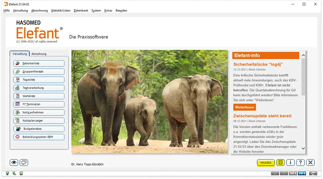Switch to the Abrechnung tab
The width and height of the screenshot is (323, 179).
(39, 54)
